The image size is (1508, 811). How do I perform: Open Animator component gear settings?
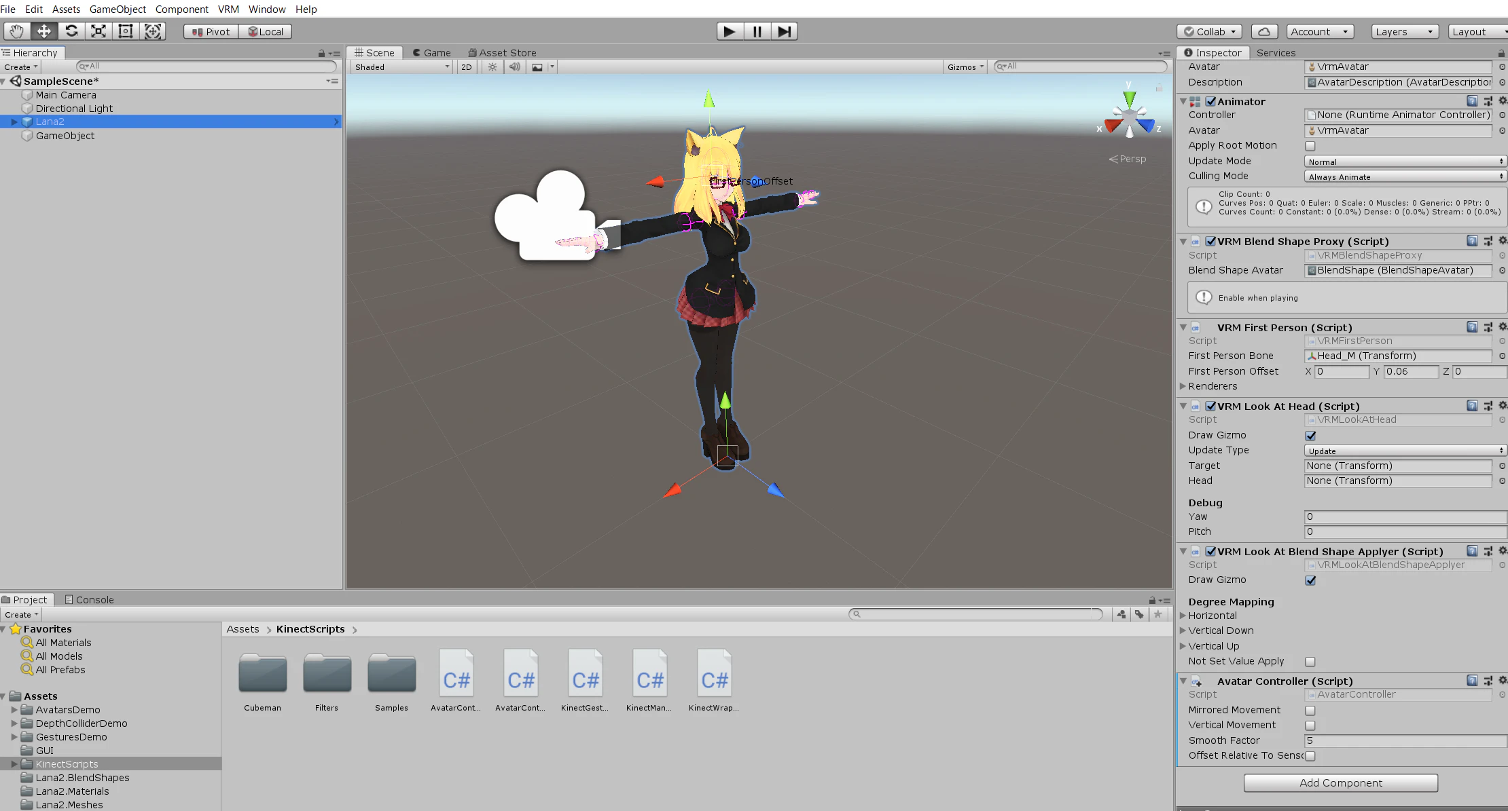(1503, 101)
